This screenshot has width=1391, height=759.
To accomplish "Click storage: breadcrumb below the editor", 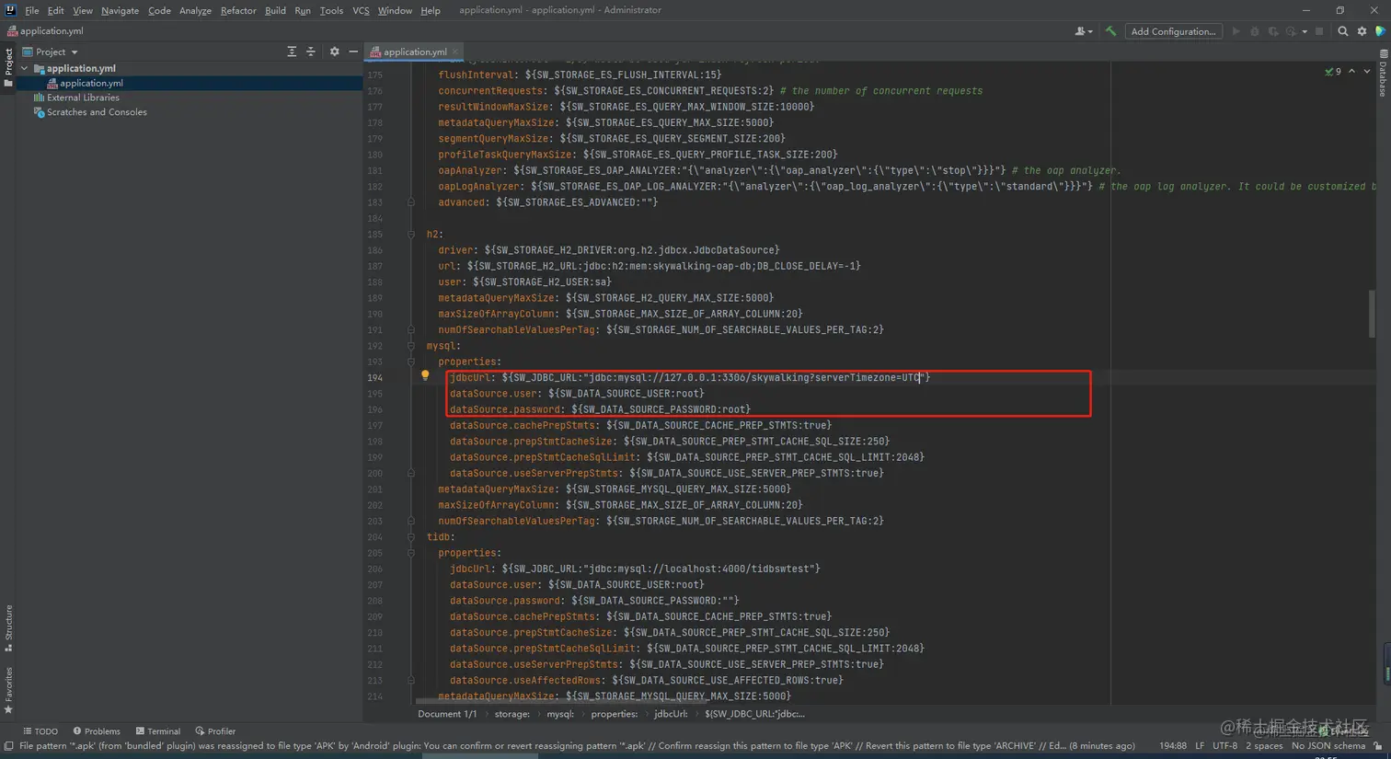I will 512,714.
